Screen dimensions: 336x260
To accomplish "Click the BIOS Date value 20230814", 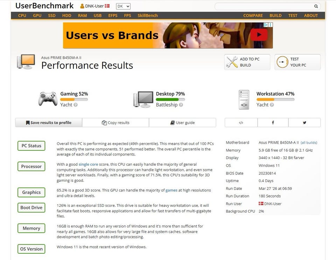I will [x=267, y=173].
